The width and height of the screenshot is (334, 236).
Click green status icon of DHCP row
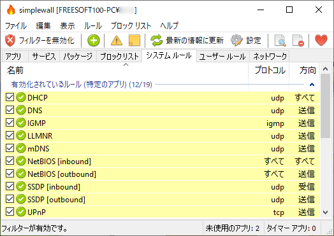pos(21,97)
